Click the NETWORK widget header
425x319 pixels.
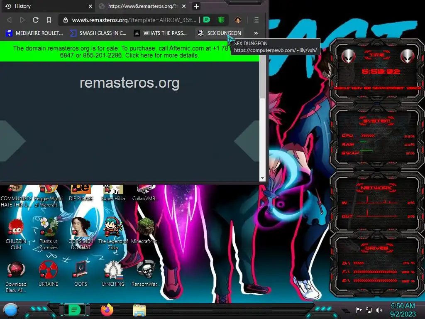coord(376,187)
